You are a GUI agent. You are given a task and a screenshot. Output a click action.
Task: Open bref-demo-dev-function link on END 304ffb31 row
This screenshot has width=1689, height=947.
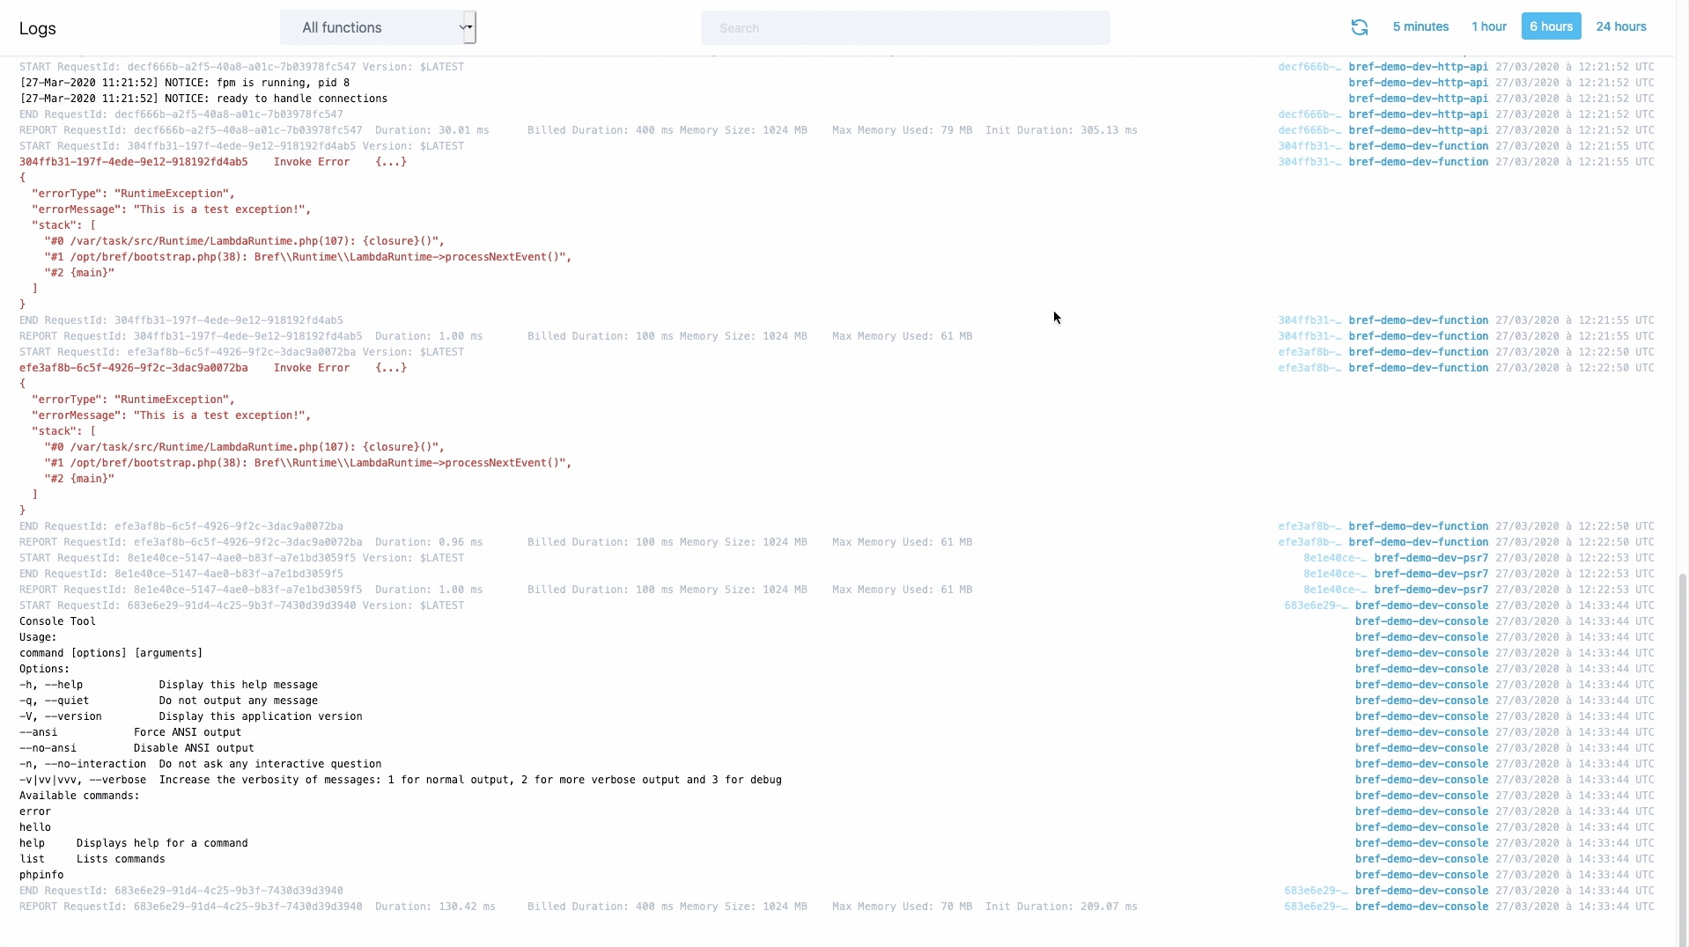click(x=1418, y=320)
